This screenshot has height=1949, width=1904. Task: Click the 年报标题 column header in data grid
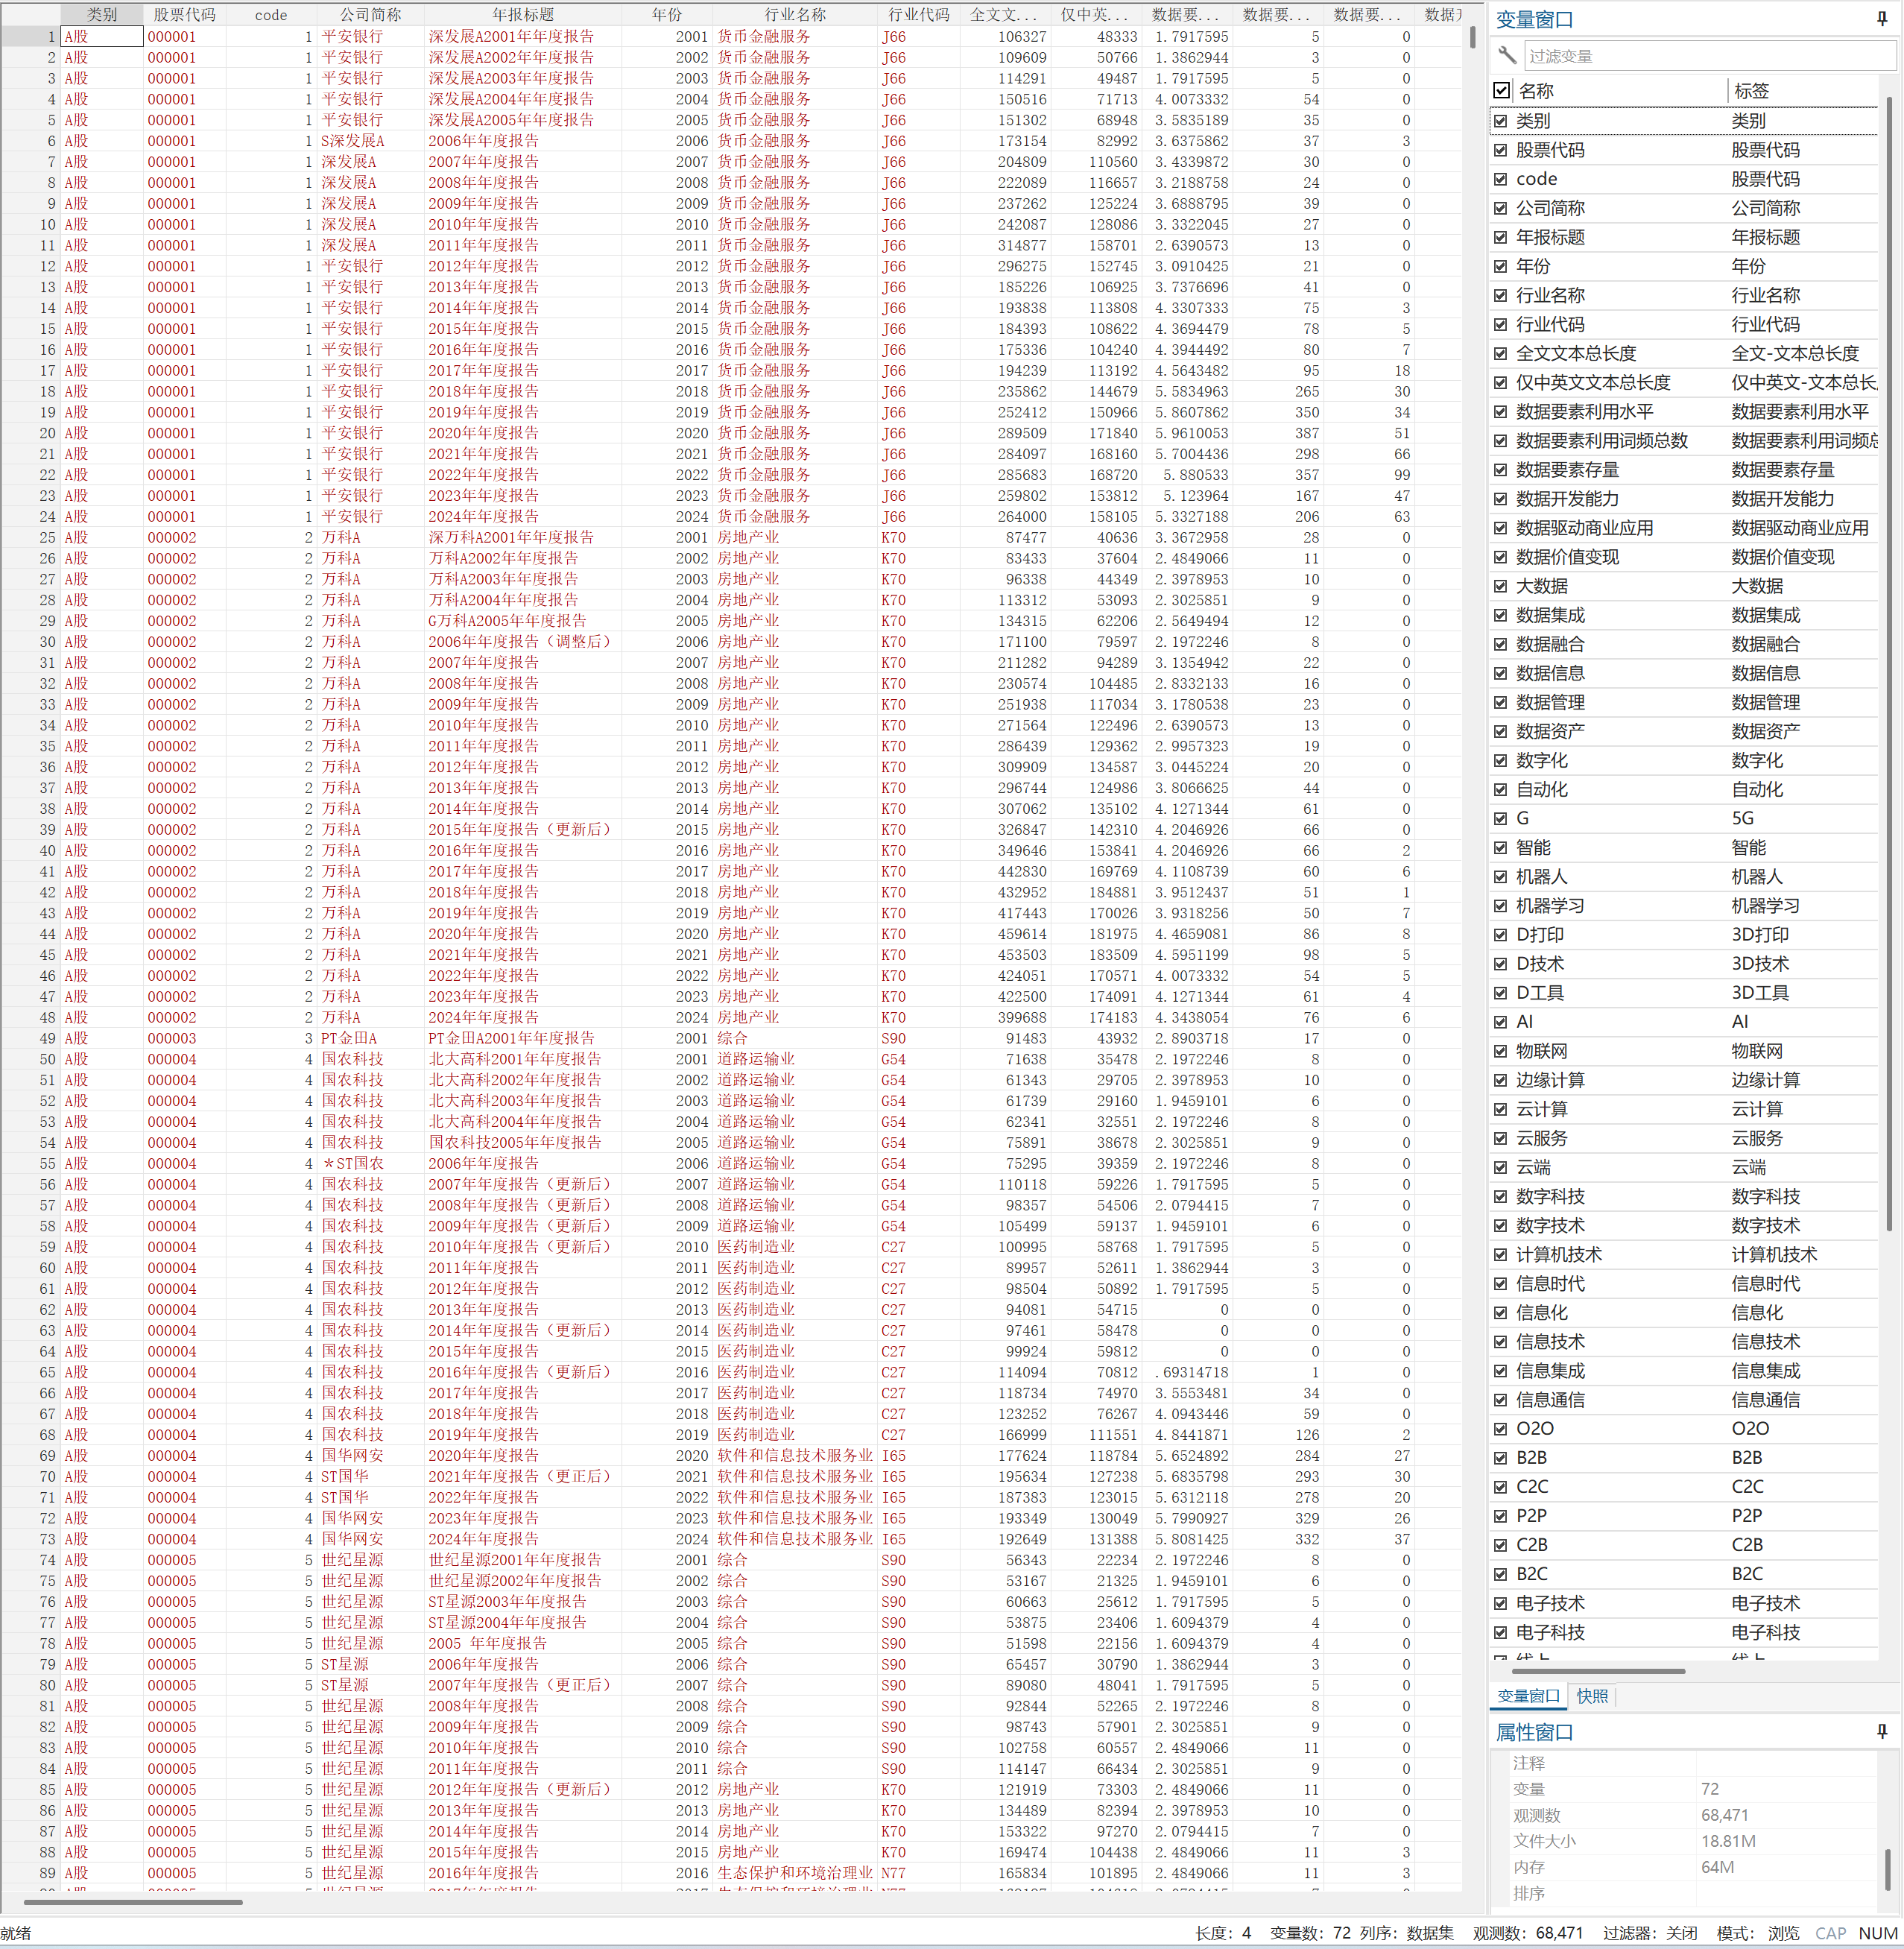click(x=522, y=14)
